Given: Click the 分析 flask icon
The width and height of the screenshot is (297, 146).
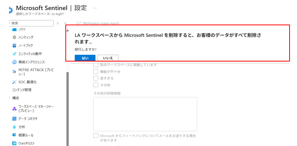Looking at the screenshot, I should point(14,127).
